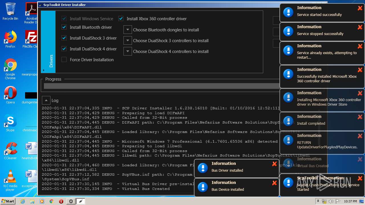Viewport: 365px width, 205px height.
Task: Open Internet Explorer from the taskbar
Action: coord(23,201)
